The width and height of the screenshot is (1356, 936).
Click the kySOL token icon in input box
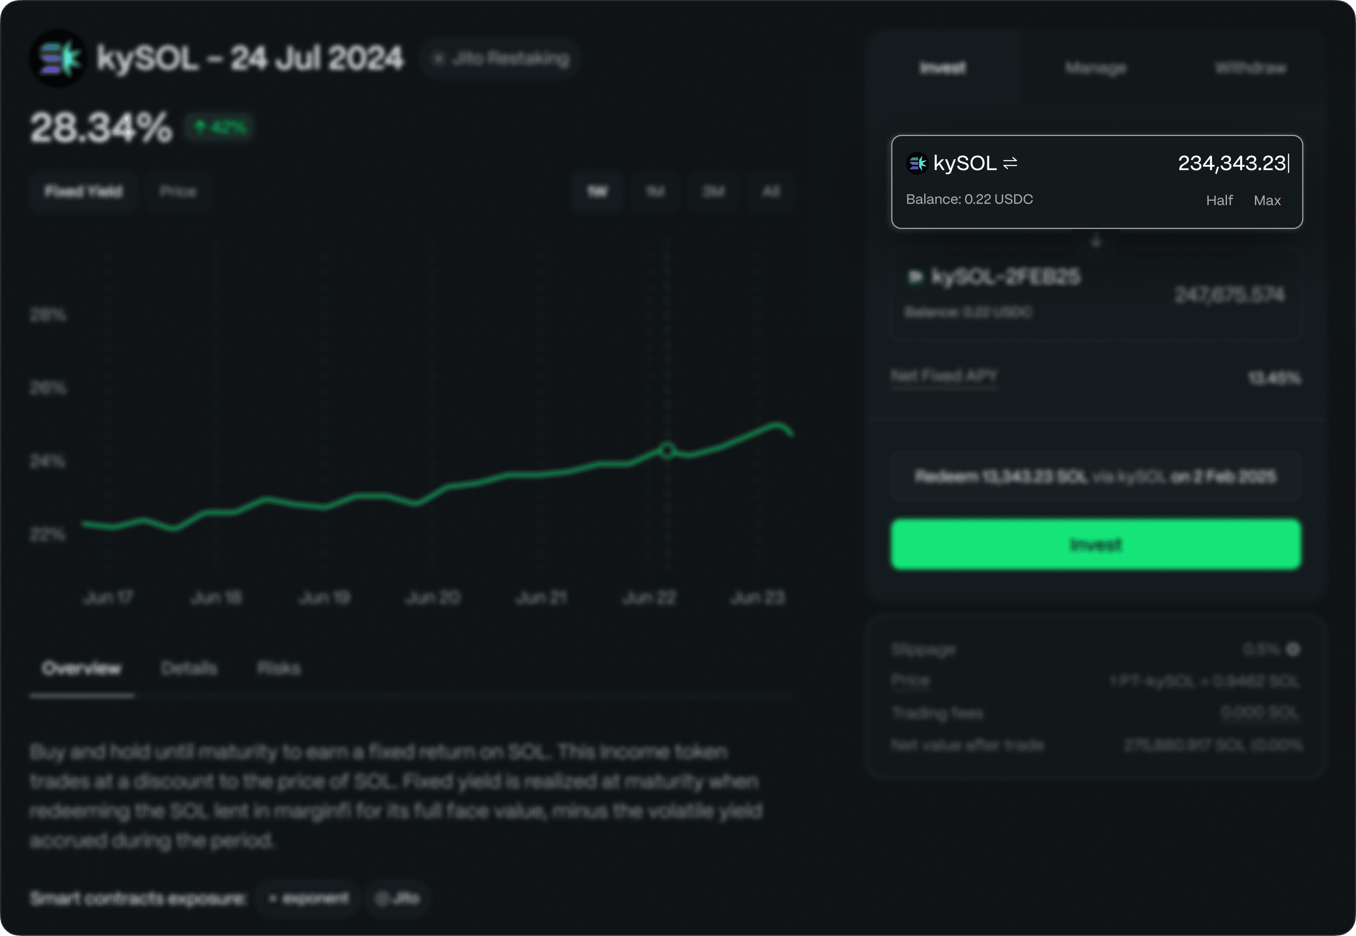[917, 163]
